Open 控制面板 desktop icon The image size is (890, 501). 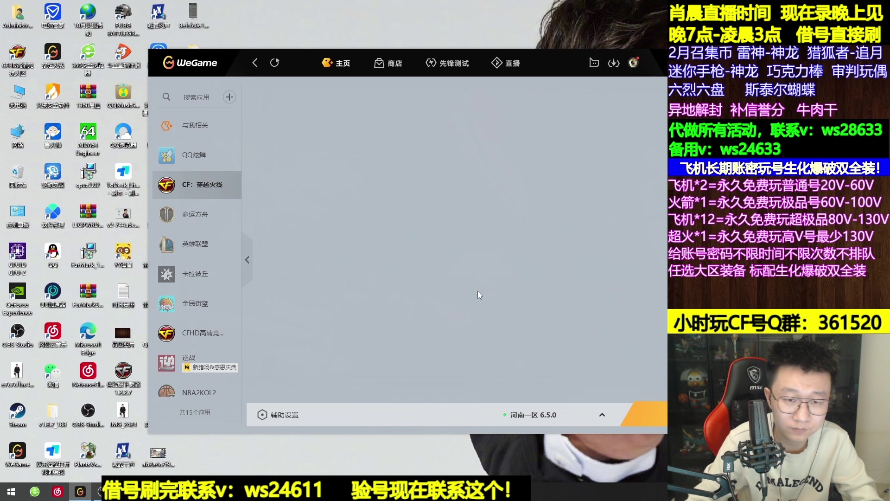click(x=18, y=215)
